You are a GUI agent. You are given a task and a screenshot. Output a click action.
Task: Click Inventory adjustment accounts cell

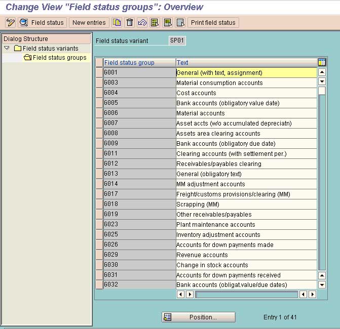247,234
